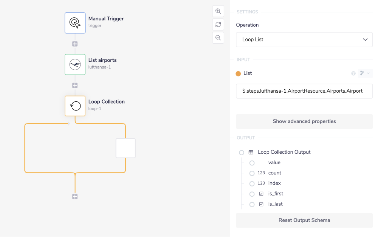Viewport: 378px width, 237px height.
Task: Show advanced properties for the loop step
Action: [304, 121]
